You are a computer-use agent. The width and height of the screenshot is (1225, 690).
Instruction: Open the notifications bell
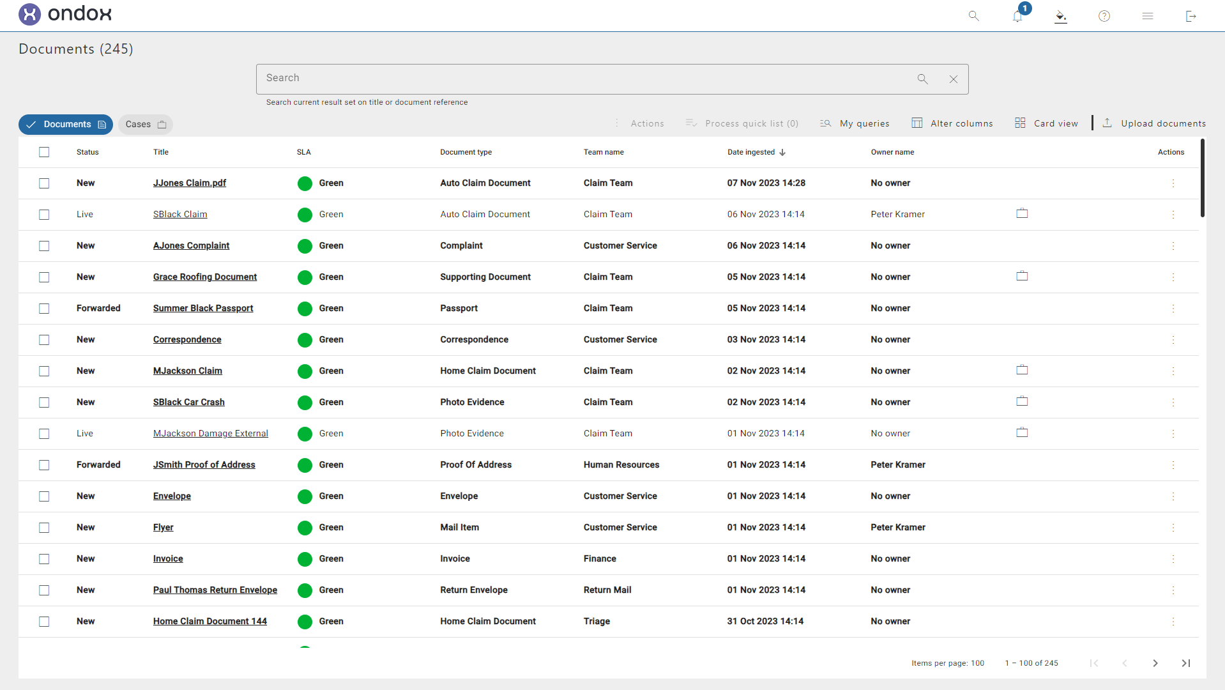click(1017, 17)
